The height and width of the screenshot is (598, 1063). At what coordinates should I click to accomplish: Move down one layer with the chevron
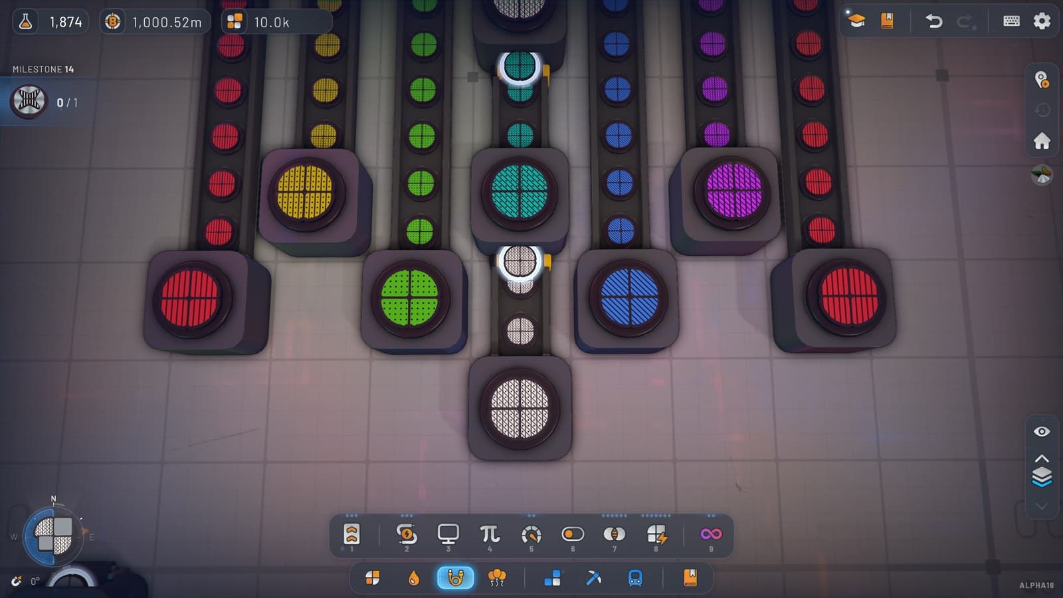coord(1042,506)
